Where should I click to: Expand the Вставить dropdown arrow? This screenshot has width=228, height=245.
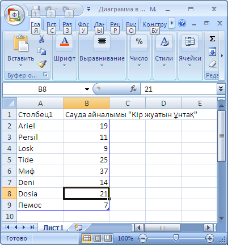click(x=20, y=66)
